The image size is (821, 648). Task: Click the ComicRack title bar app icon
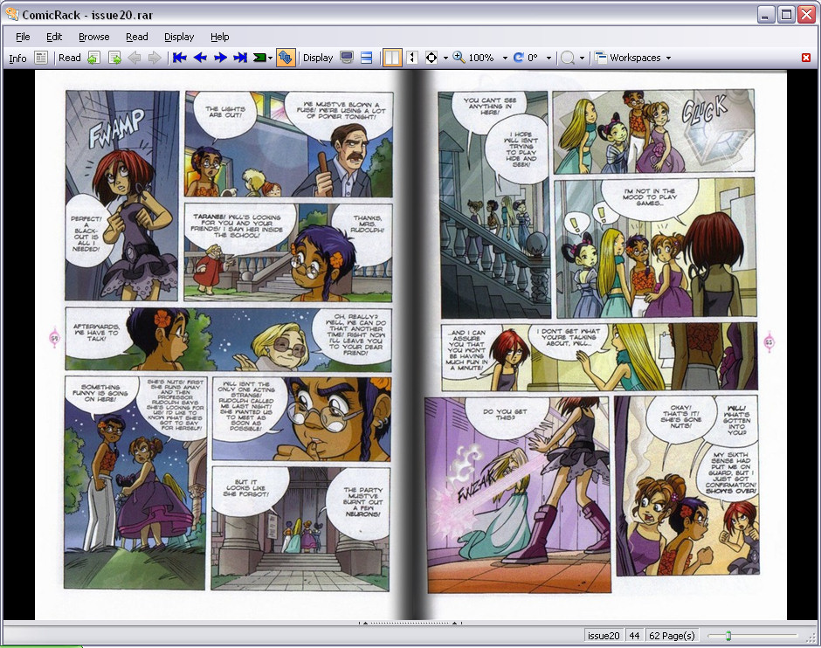(11, 14)
